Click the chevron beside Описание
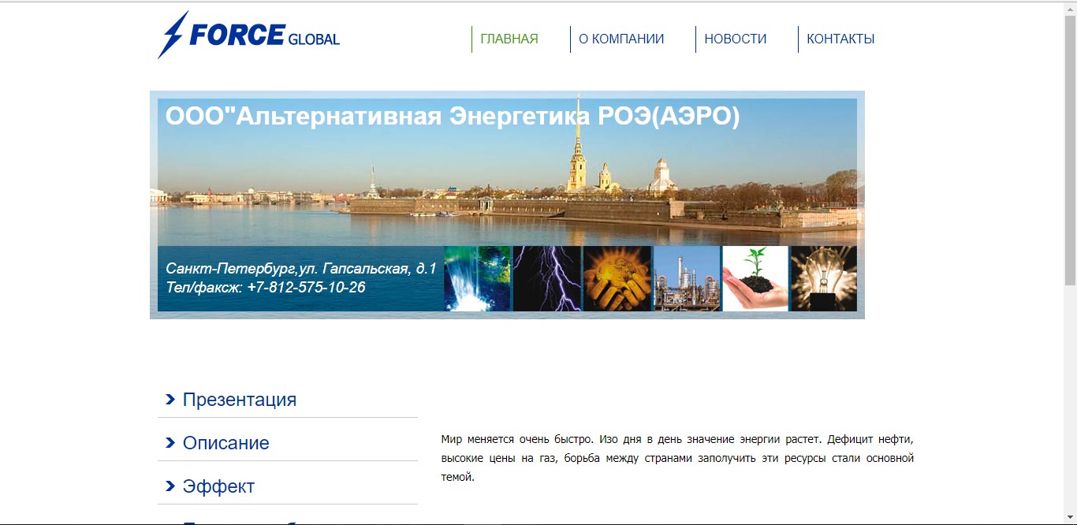The width and height of the screenshot is (1077, 525). 170,443
